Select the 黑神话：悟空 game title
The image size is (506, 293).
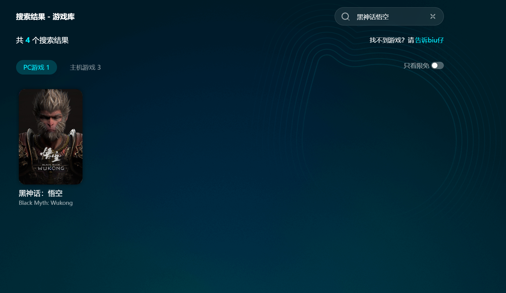click(41, 193)
